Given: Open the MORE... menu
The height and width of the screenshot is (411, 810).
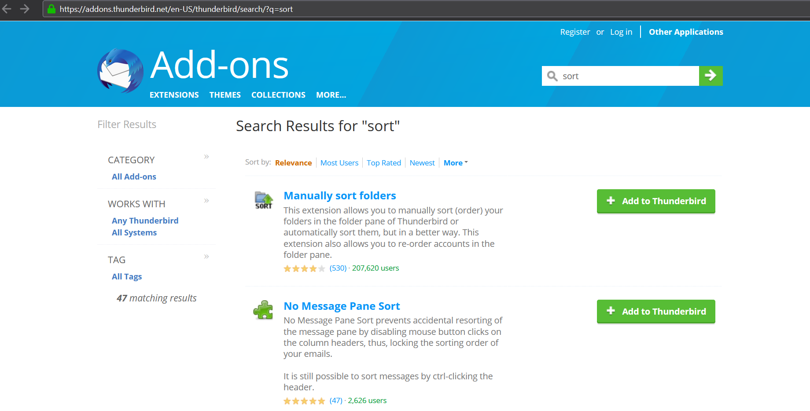Looking at the screenshot, I should coord(331,95).
